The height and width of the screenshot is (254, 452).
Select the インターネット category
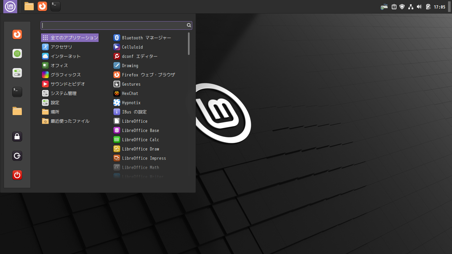70,56
